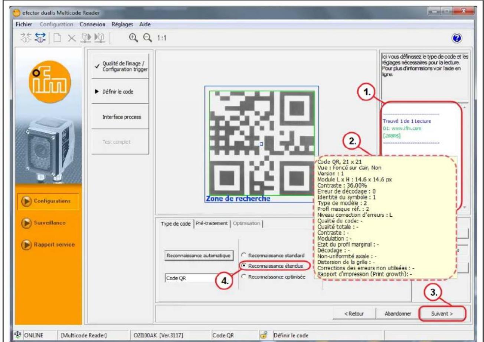Click the help text about defining the code type
This screenshot has height=342, width=484.
(x=425, y=66)
